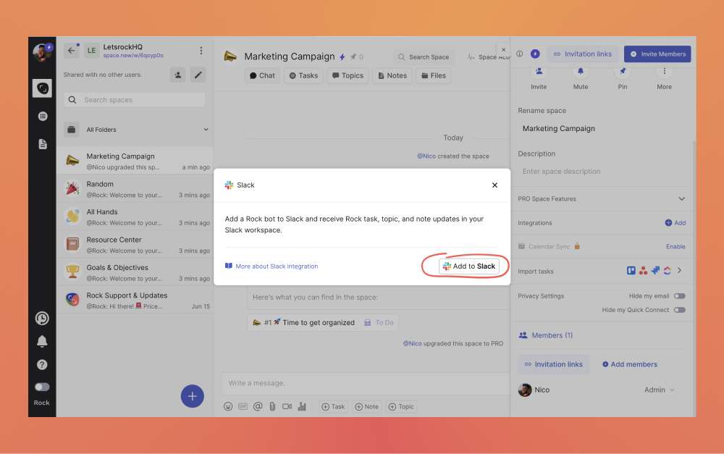This screenshot has width=724, height=454.
Task: Toggle Hide my Quick Connect switch
Action: (679, 310)
